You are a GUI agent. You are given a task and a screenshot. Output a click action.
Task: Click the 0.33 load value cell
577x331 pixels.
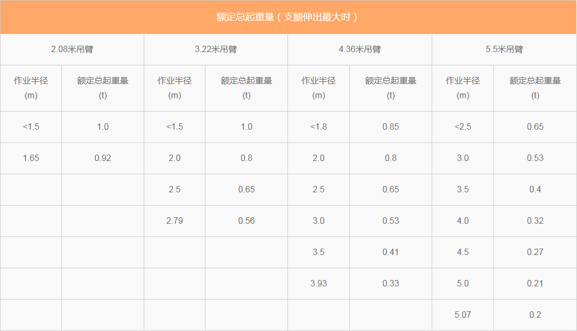tap(391, 283)
